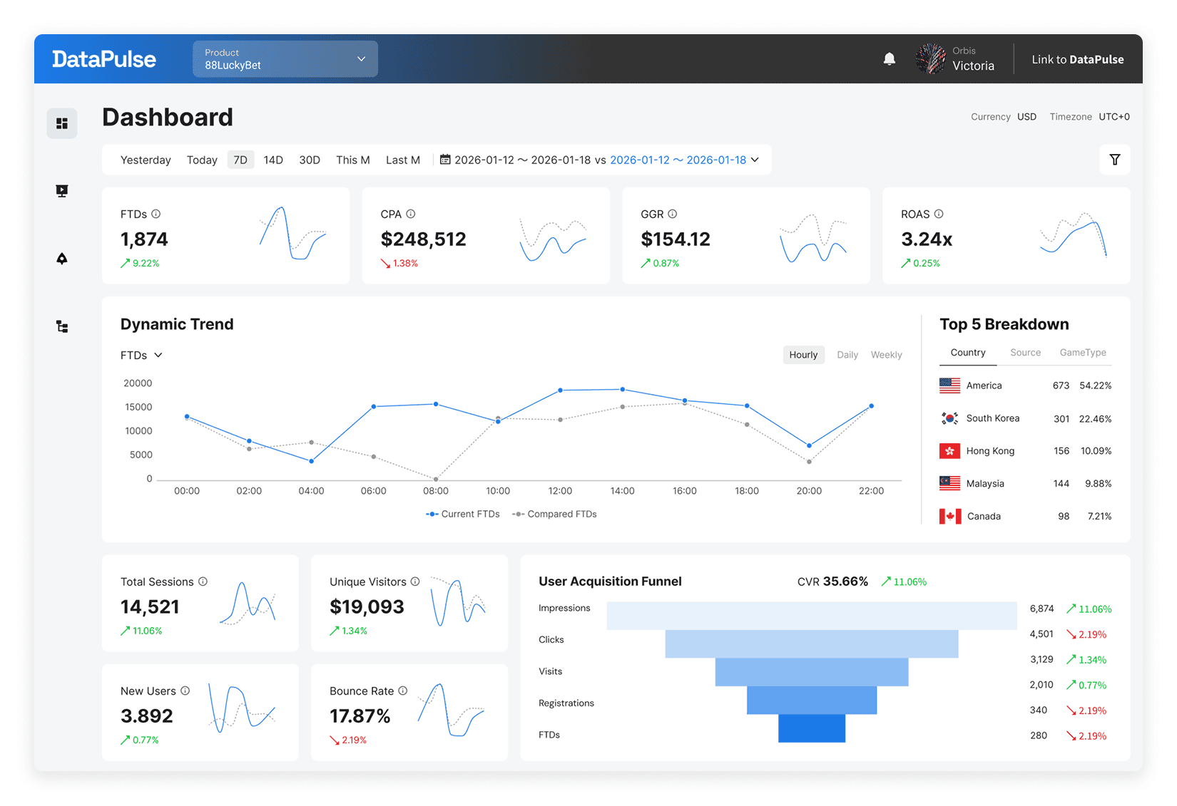Toggle the Weekly view in Dynamic Trend
The width and height of the screenshot is (1177, 806).
pyautogui.click(x=886, y=354)
